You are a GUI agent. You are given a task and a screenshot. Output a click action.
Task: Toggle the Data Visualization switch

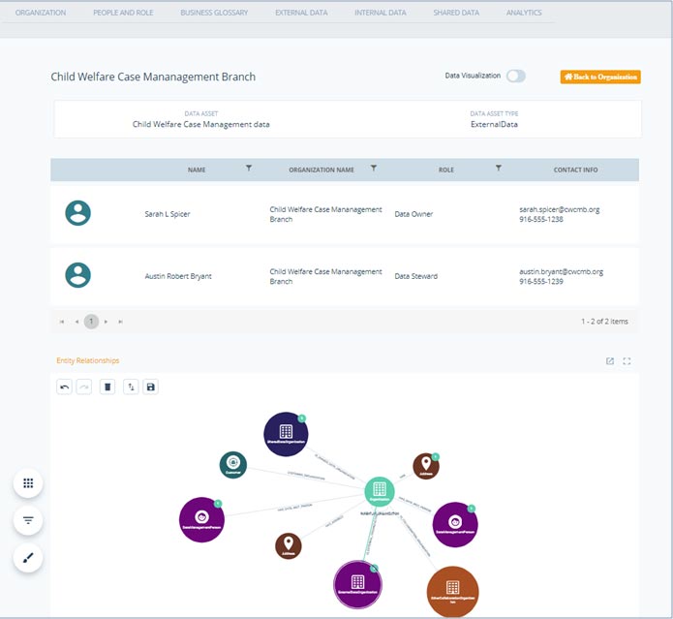click(515, 76)
